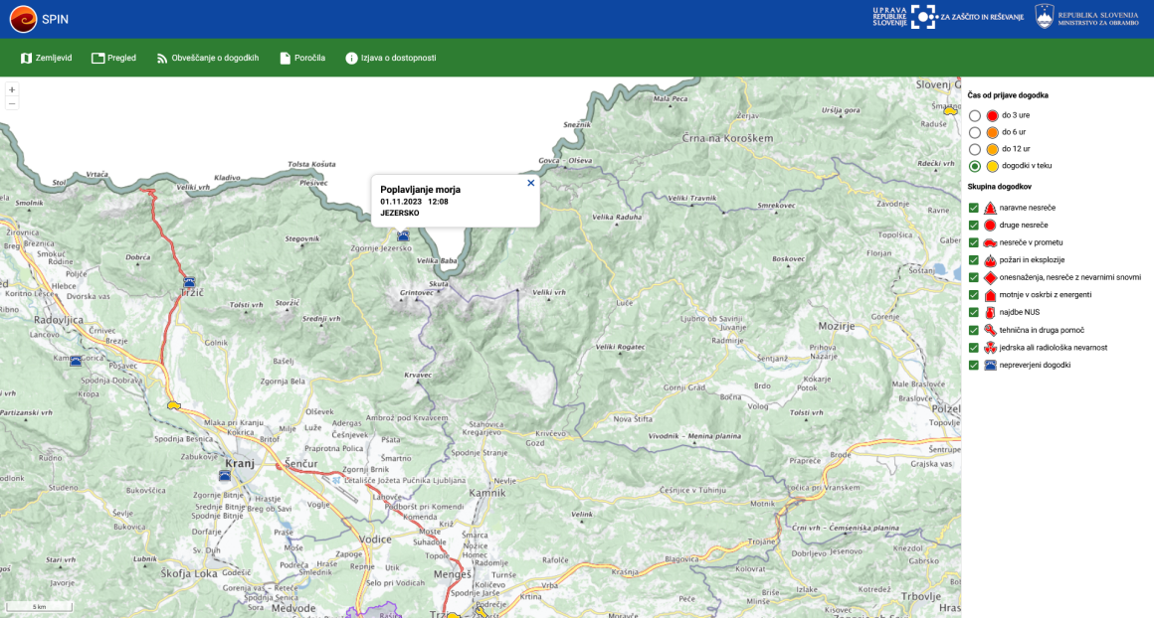Hide nepreverjeni dogodki with its checkbox
The image size is (1154, 618).
point(974,366)
